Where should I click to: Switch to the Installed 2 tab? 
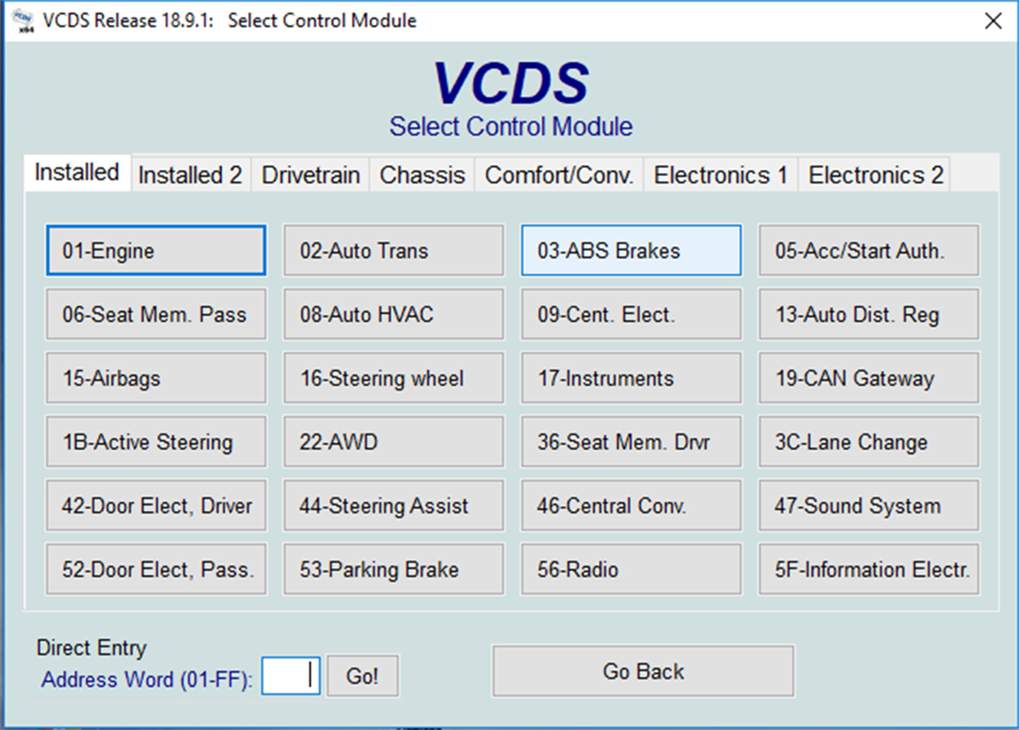click(190, 175)
